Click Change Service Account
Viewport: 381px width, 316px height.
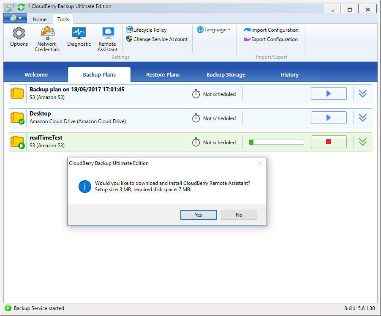click(157, 39)
